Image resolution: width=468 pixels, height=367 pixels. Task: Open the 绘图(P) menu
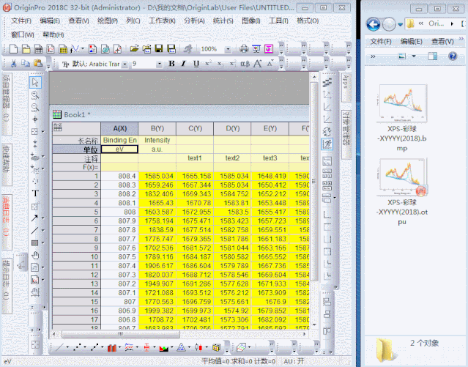click(106, 21)
